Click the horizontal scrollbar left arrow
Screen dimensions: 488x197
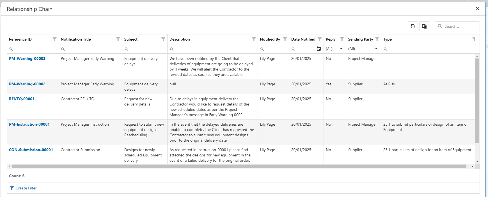pyautogui.click(x=9, y=166)
